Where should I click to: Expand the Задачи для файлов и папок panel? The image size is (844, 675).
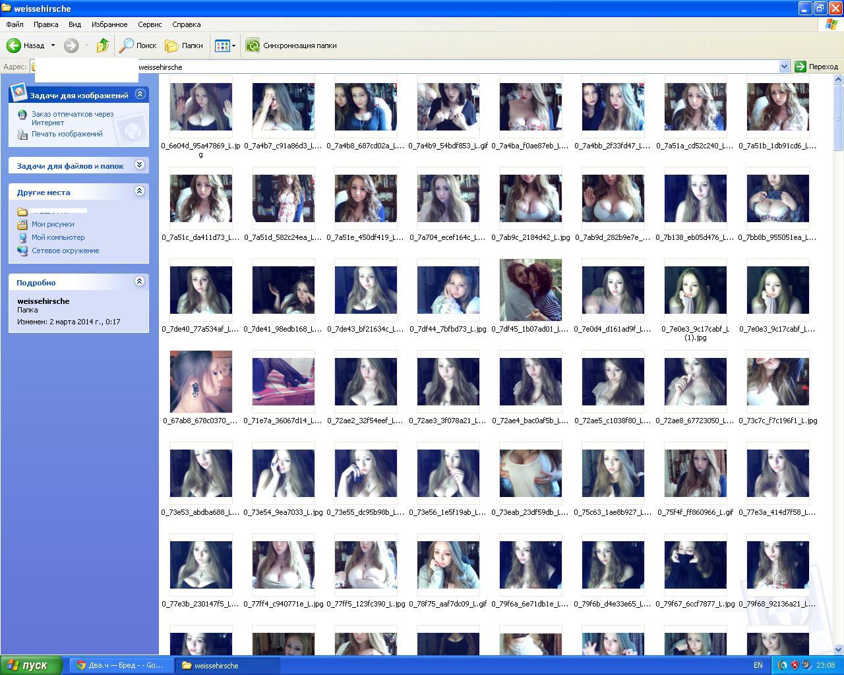(140, 165)
